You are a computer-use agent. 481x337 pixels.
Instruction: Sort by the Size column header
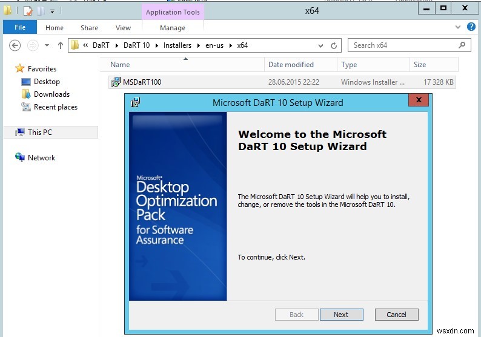(x=434, y=65)
